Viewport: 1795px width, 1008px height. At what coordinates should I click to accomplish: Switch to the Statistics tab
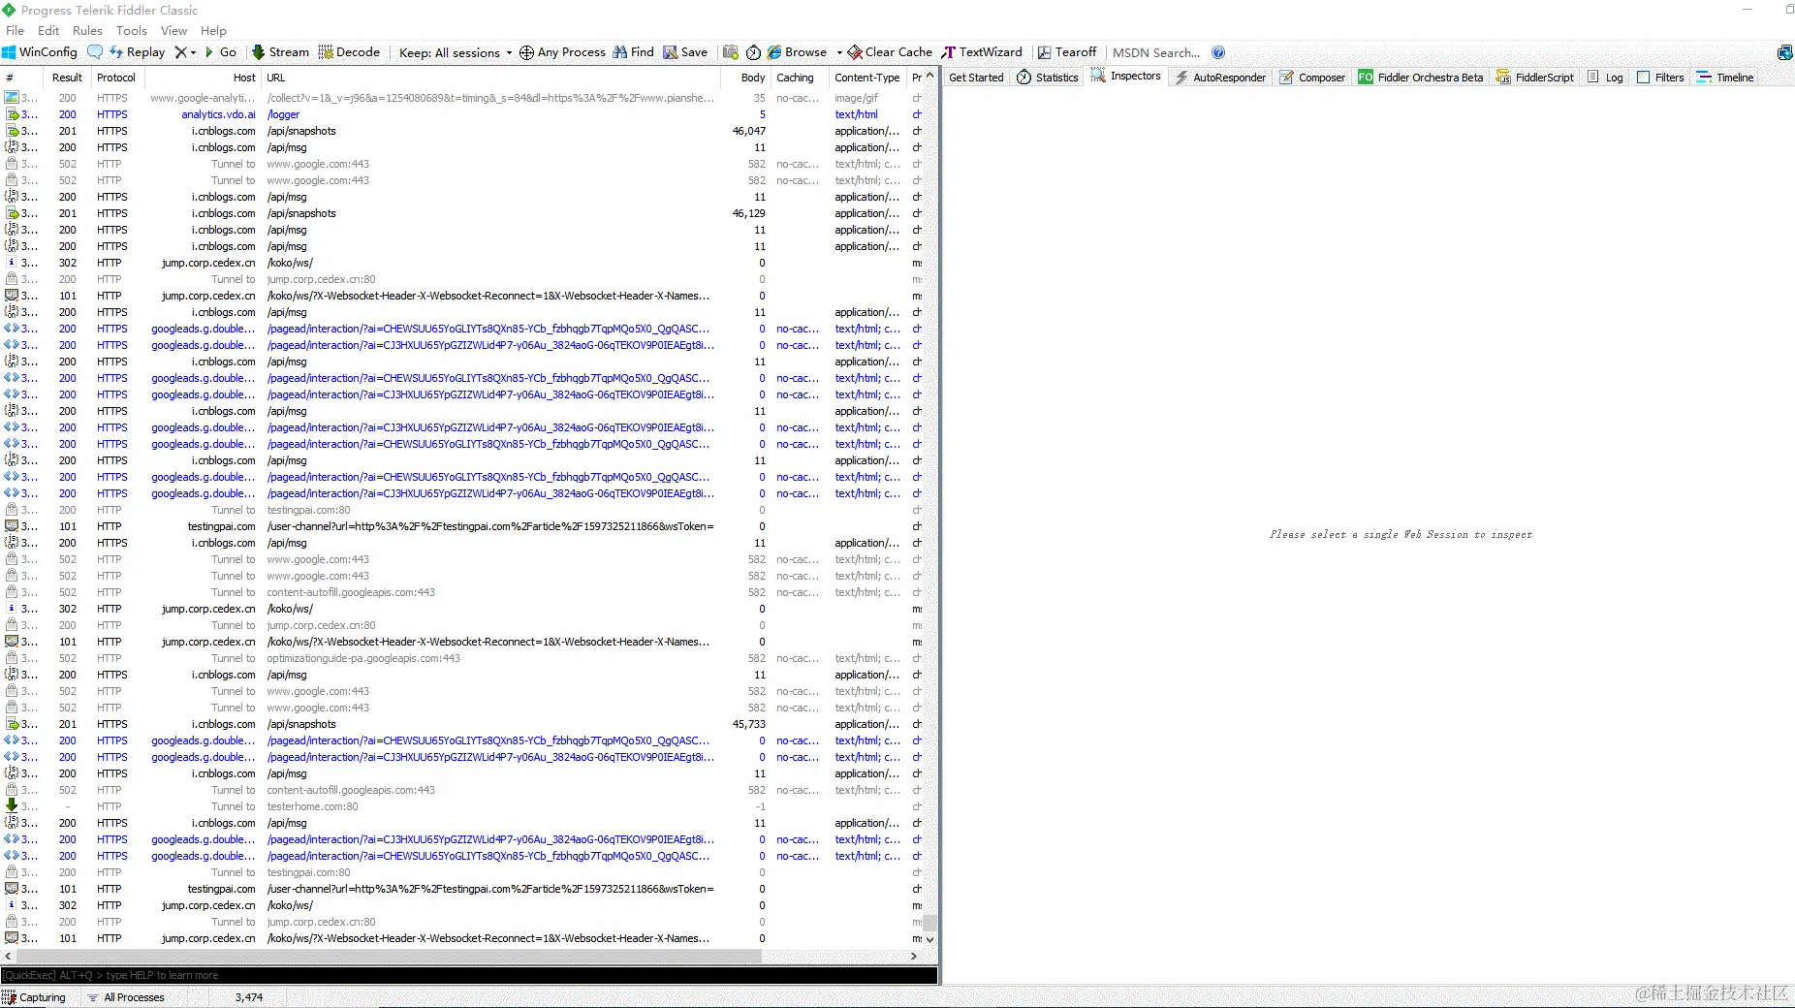[x=1048, y=78]
